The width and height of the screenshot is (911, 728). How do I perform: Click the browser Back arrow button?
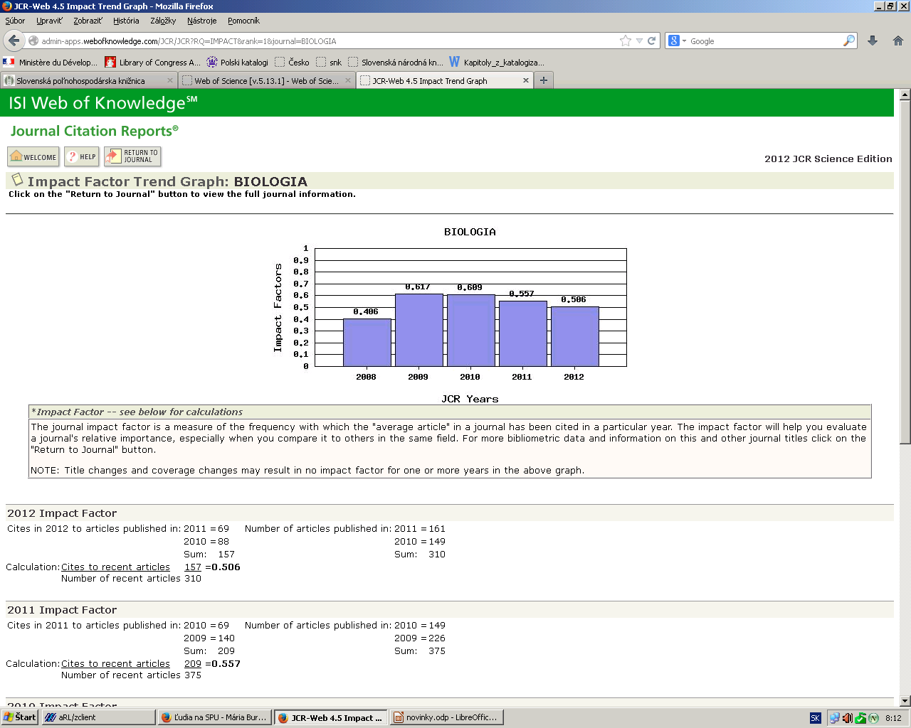[x=14, y=41]
